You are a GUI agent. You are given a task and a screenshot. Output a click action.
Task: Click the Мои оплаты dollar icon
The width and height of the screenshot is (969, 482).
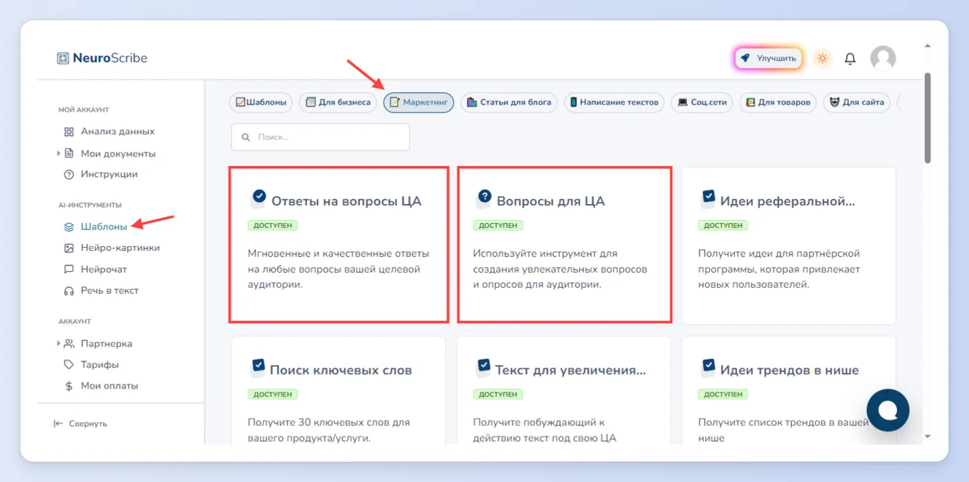pyautogui.click(x=69, y=386)
